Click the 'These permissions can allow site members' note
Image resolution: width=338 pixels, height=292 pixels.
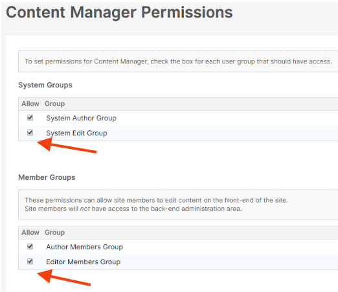point(156,200)
